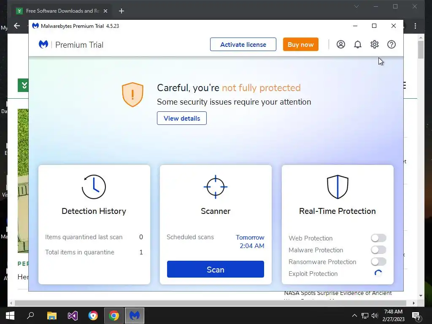Open taskbar search magnifier
This screenshot has width=432, height=324.
point(30,316)
